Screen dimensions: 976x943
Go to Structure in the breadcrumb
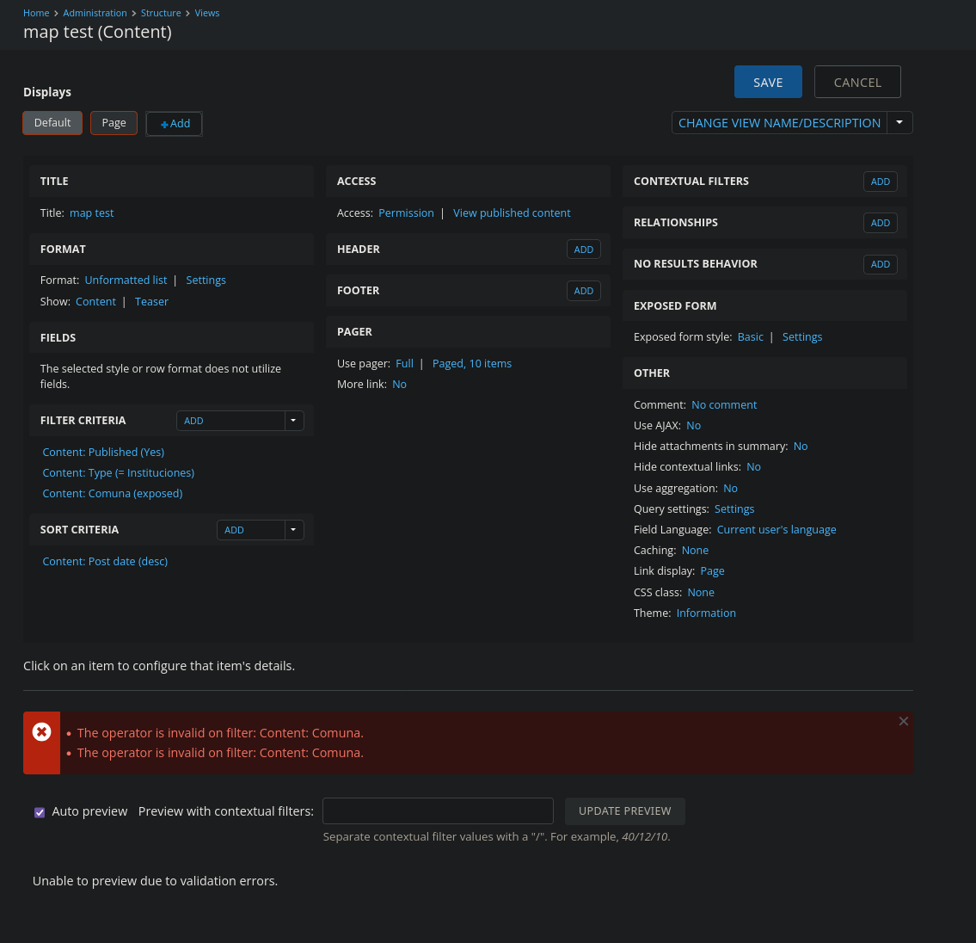[161, 13]
